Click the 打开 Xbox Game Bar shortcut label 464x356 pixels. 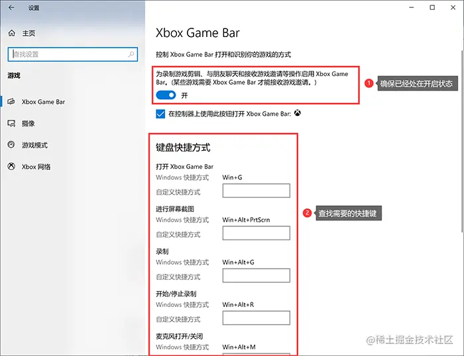pos(185,166)
